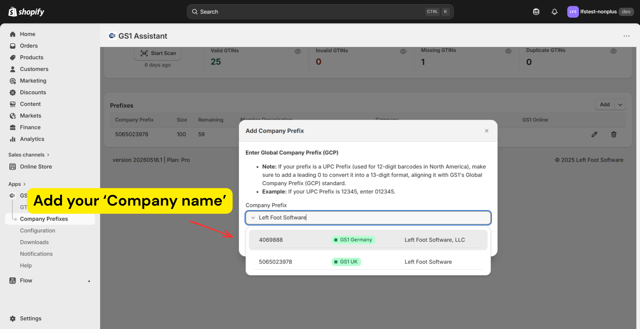
Task: Click the Online Store icon
Action: tap(13, 166)
